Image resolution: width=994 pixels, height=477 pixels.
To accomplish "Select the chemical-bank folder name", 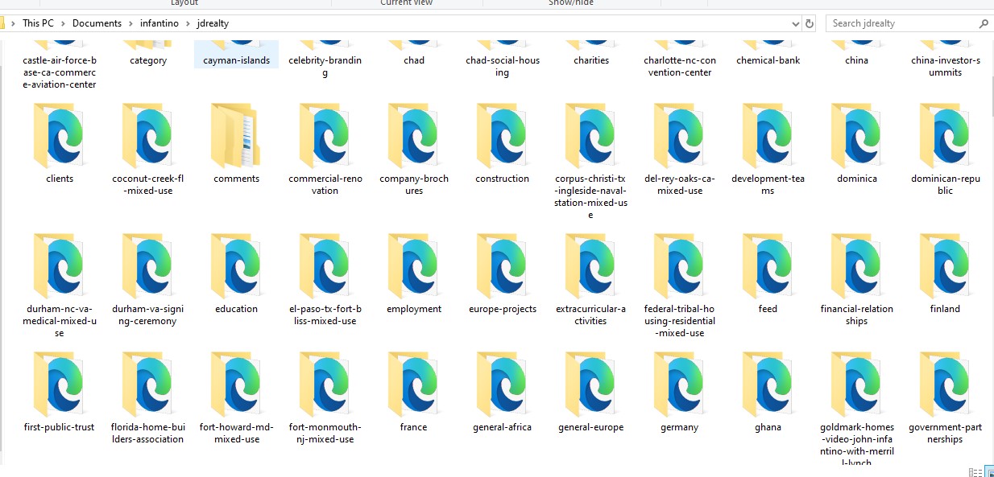I will (768, 60).
